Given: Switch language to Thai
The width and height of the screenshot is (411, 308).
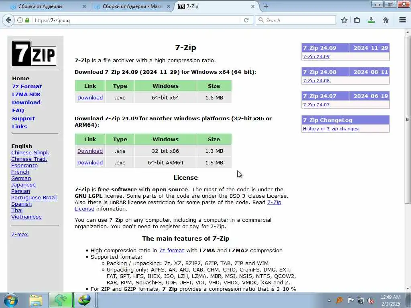Looking at the screenshot, I should pos(17,211).
